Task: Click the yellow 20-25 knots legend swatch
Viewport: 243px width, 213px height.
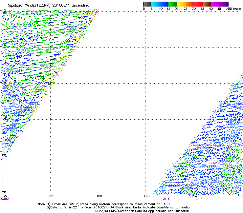Action: pyautogui.click(x=181, y=4)
